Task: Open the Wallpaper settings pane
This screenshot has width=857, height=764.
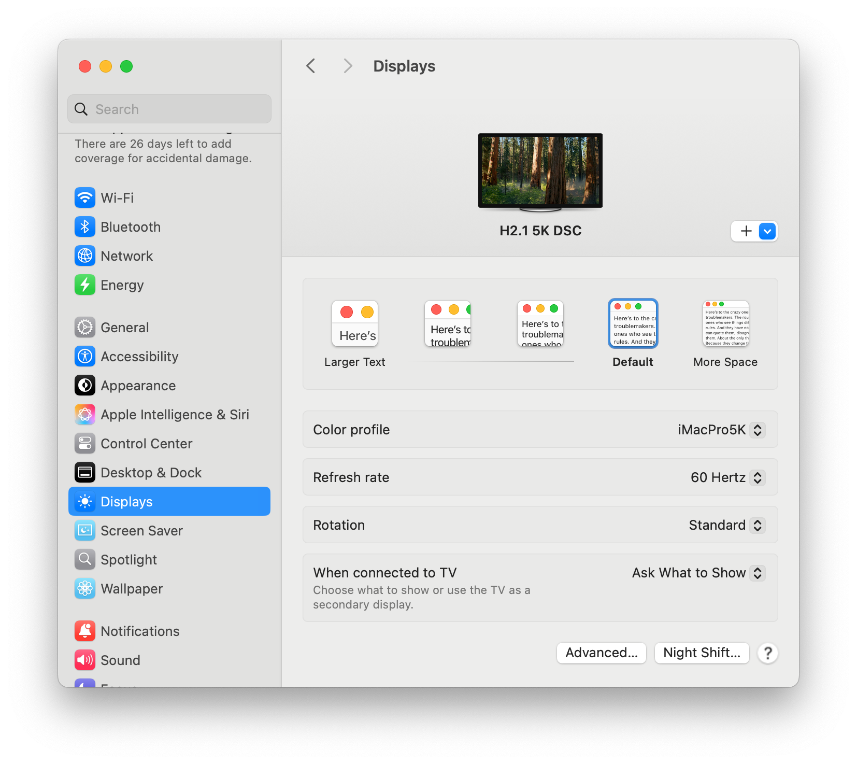Action: [169, 588]
